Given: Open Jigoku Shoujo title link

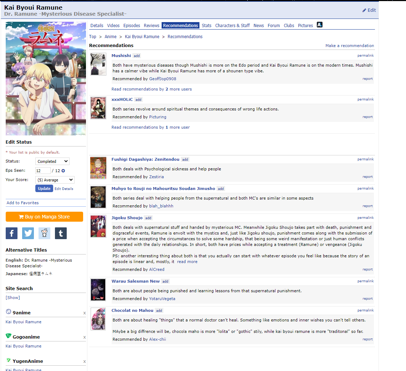Looking at the screenshot, I should [127, 218].
